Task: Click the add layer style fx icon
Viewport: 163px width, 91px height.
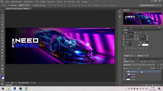Action: pyautogui.click(x=143, y=85)
